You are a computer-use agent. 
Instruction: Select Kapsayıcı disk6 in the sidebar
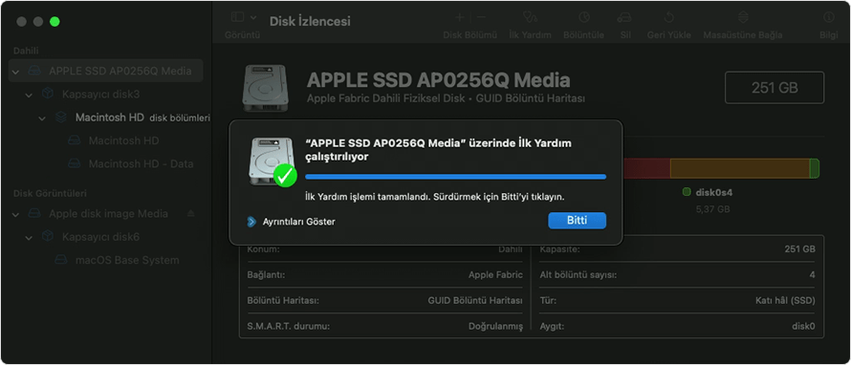[101, 237]
